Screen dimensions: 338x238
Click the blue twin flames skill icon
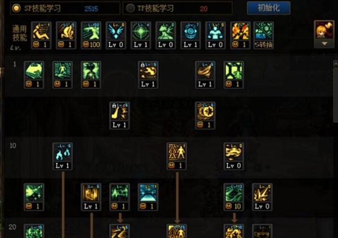[x=63, y=156]
